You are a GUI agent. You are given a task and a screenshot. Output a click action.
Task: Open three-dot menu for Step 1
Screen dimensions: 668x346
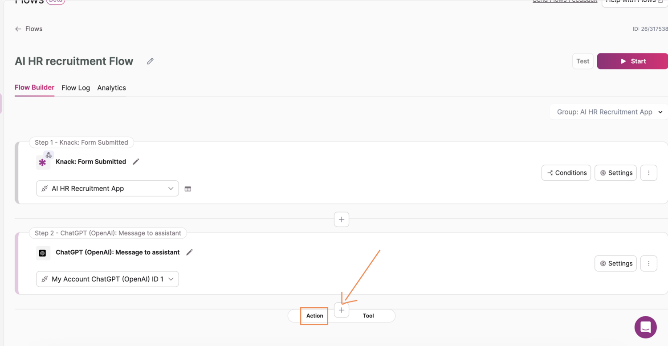(x=648, y=173)
